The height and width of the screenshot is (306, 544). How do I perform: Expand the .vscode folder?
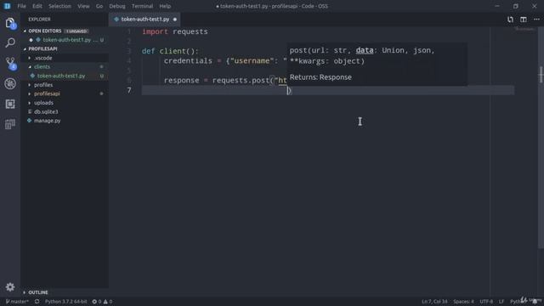click(x=43, y=58)
